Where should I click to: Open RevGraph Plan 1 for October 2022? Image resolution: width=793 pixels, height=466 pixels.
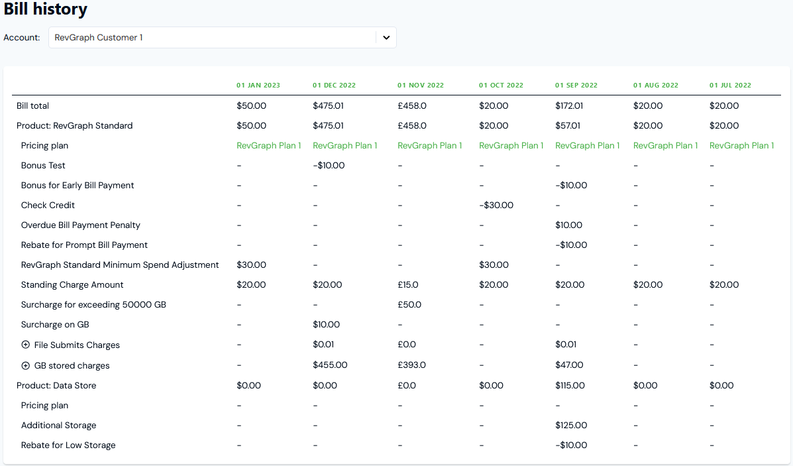(x=511, y=145)
